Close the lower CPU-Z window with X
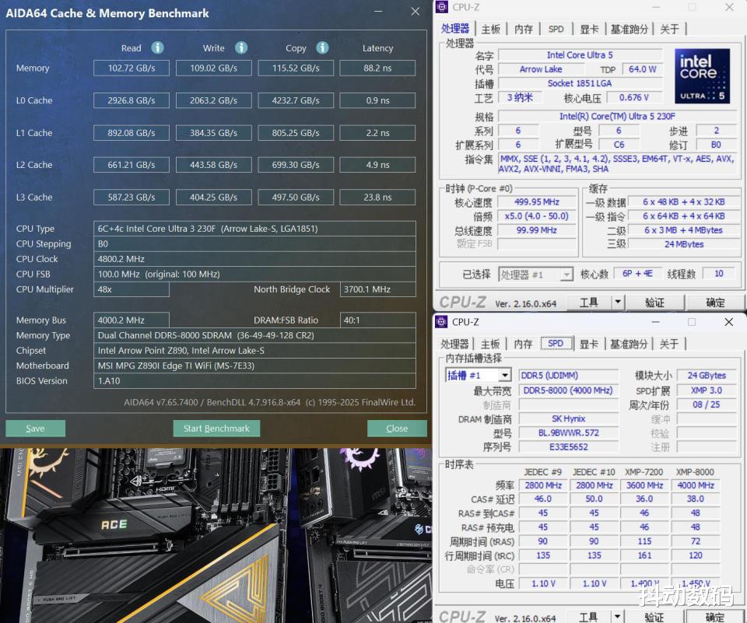This screenshot has height=623, width=747. 728,321
